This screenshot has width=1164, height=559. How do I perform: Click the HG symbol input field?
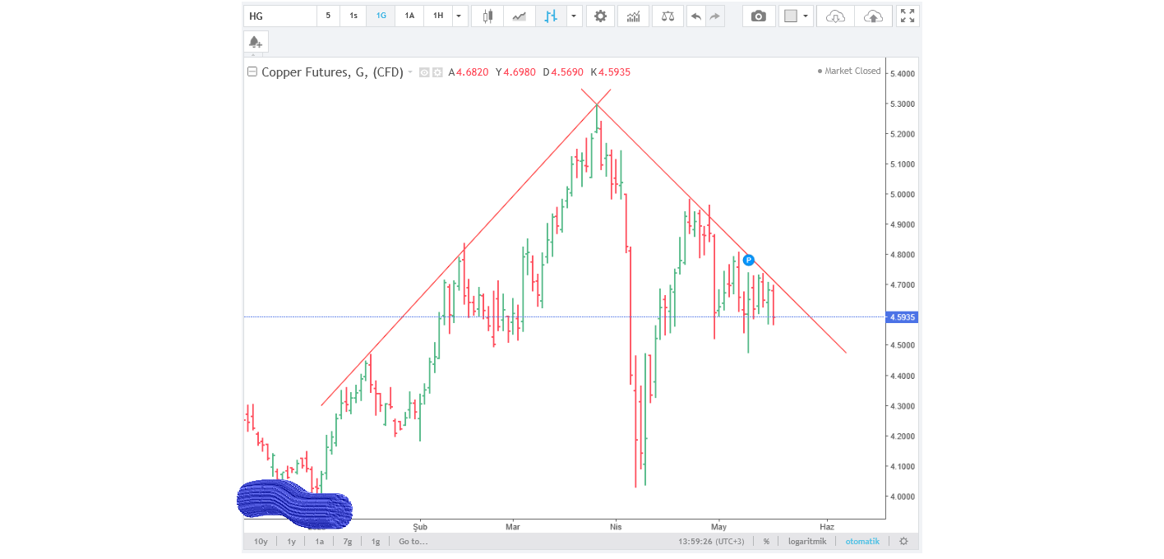tap(279, 16)
